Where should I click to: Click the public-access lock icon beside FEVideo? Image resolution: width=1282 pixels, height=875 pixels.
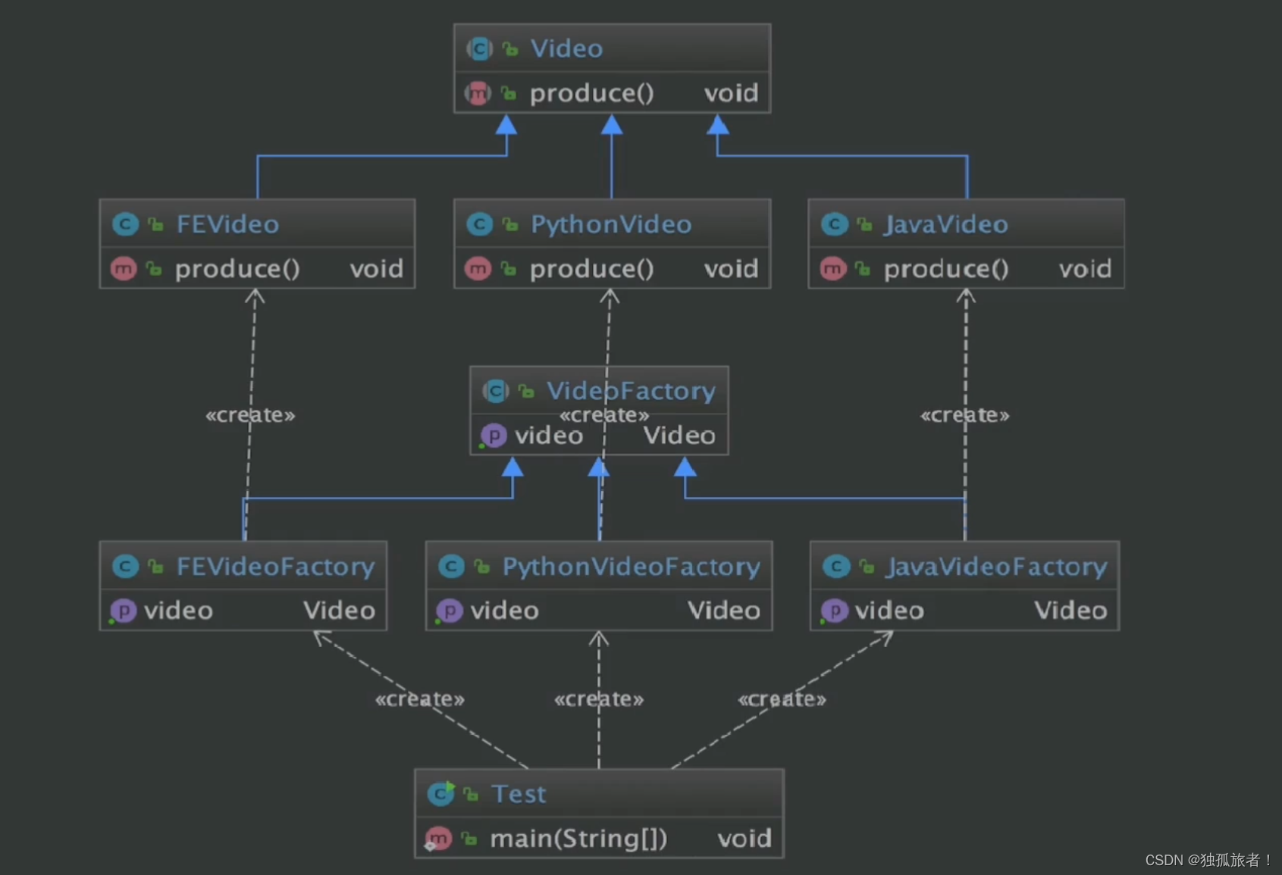pyautogui.click(x=156, y=224)
